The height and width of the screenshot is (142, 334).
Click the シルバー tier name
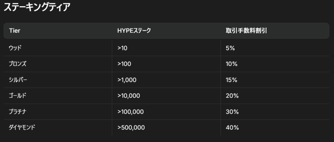coord(18,80)
